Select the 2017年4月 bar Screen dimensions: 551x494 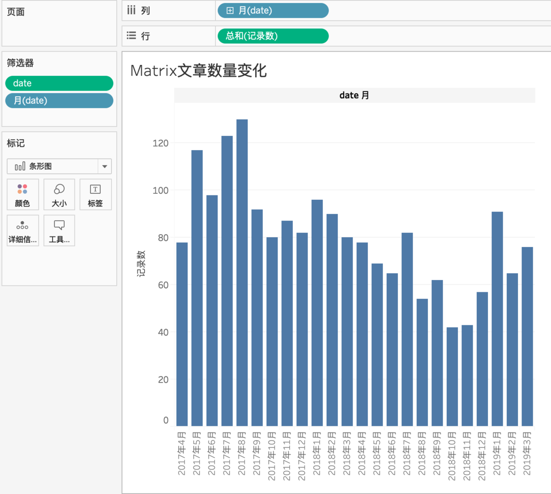pos(182,334)
